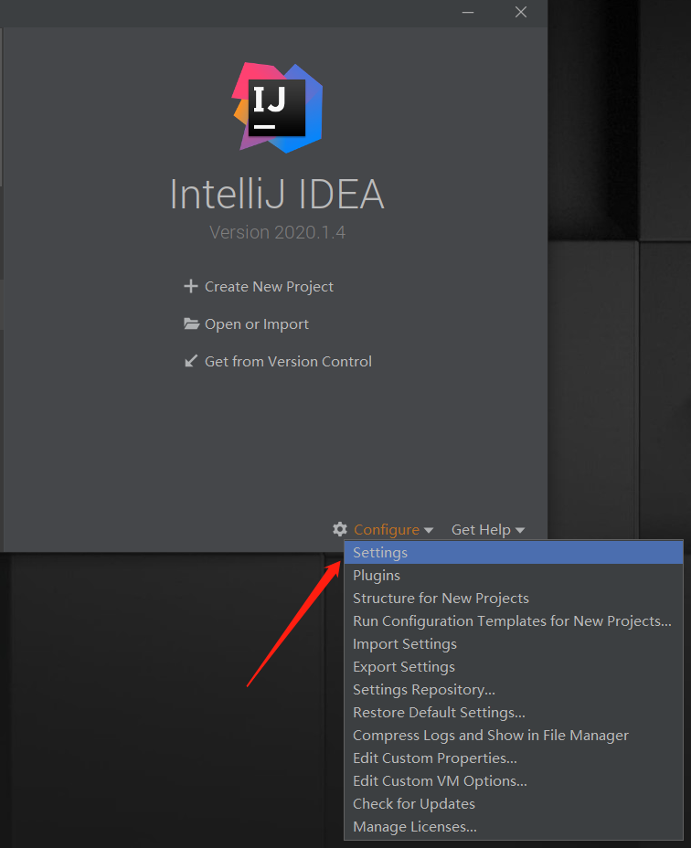691x848 pixels.
Task: Choose Open or Import
Action: [257, 324]
